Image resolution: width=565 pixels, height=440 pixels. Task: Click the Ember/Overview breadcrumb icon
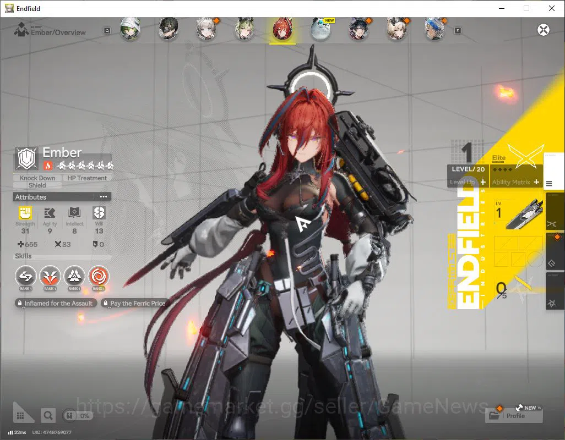coord(21,30)
